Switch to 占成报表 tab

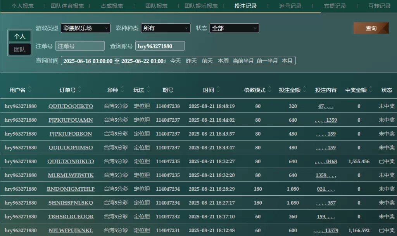(112, 6)
